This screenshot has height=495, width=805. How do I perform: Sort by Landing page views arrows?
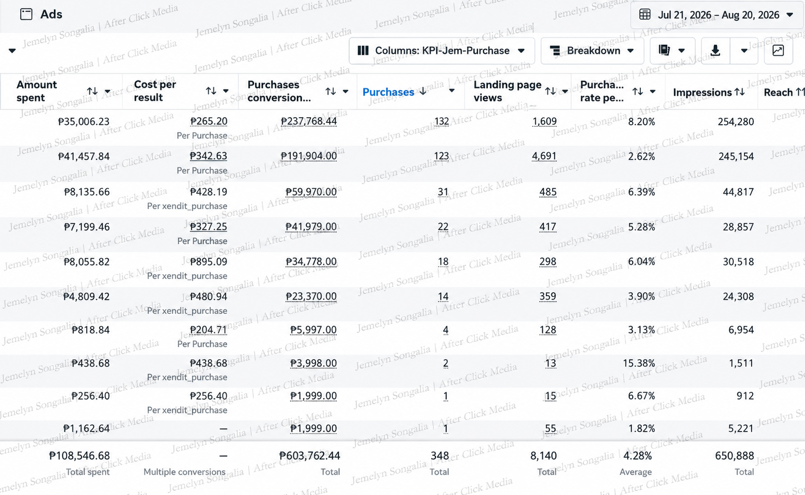(x=550, y=91)
